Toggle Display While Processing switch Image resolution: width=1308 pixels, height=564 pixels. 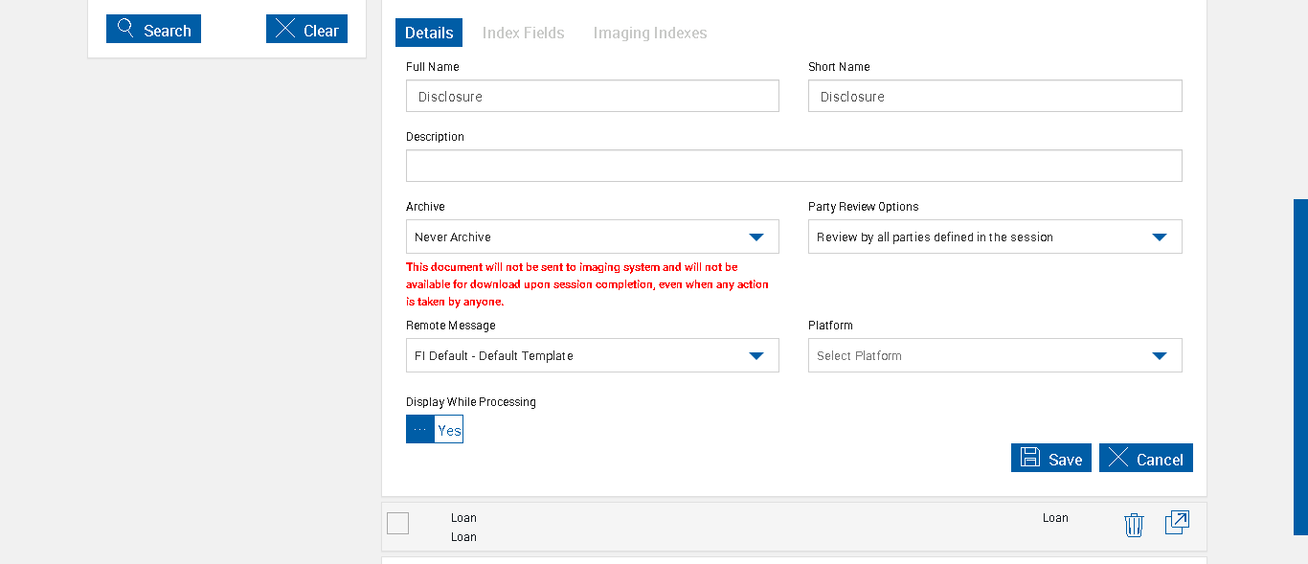pyautogui.click(x=435, y=429)
